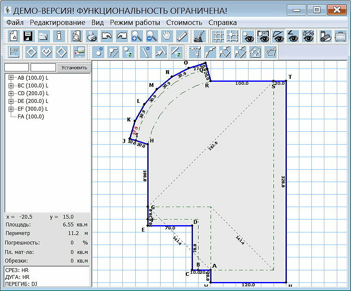Image resolution: width=351 pixels, height=291 pixels.
Task: Click the first diamond shape tool
Action: pyautogui.click(x=31, y=52)
